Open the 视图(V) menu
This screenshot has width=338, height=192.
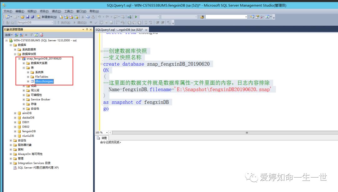(32, 11)
